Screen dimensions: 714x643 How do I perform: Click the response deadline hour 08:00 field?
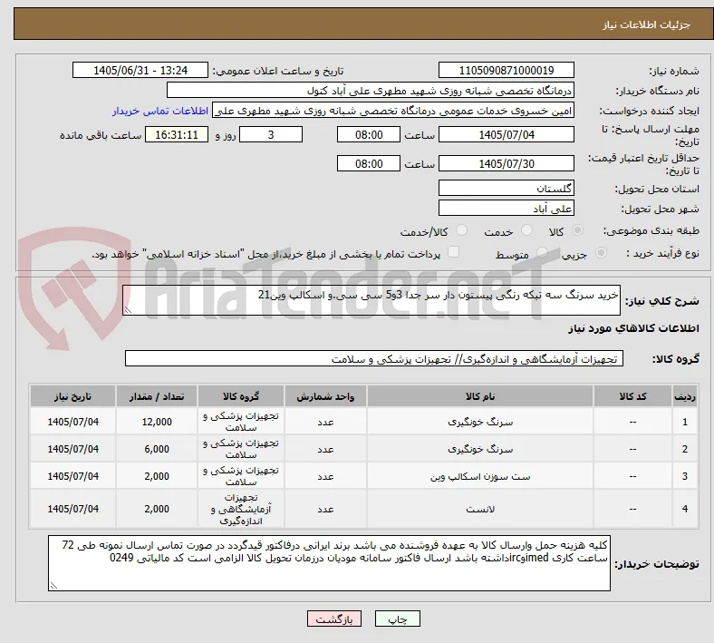pos(369,134)
